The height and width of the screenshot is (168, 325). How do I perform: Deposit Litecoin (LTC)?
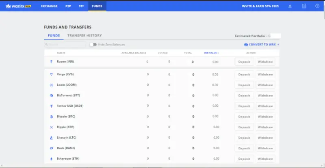(x=244, y=138)
